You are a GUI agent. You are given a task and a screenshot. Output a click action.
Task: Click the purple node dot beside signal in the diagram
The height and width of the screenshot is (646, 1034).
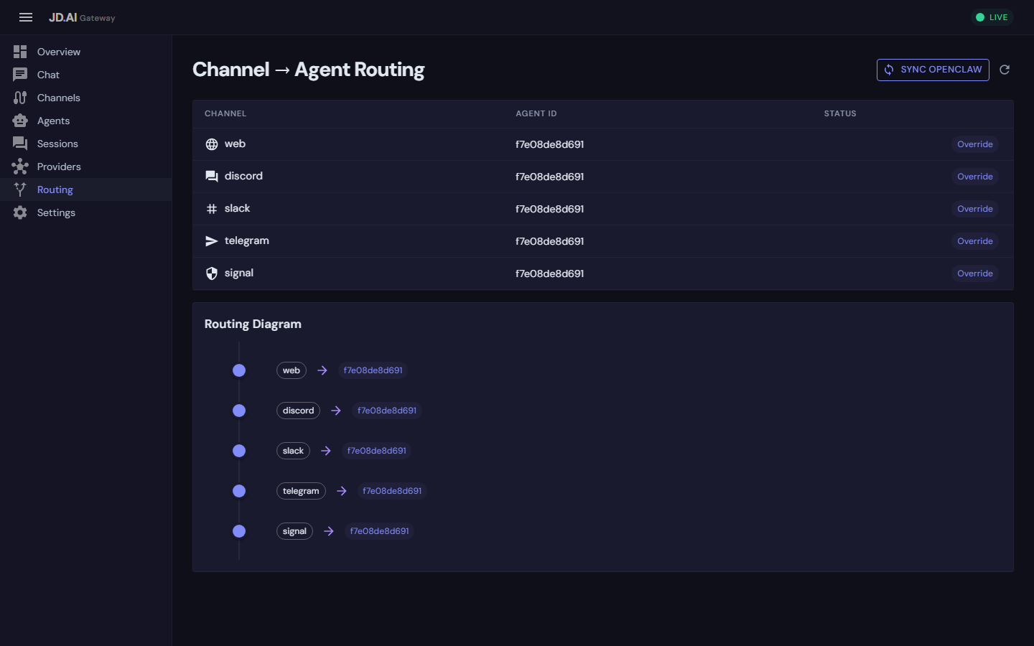(x=239, y=531)
